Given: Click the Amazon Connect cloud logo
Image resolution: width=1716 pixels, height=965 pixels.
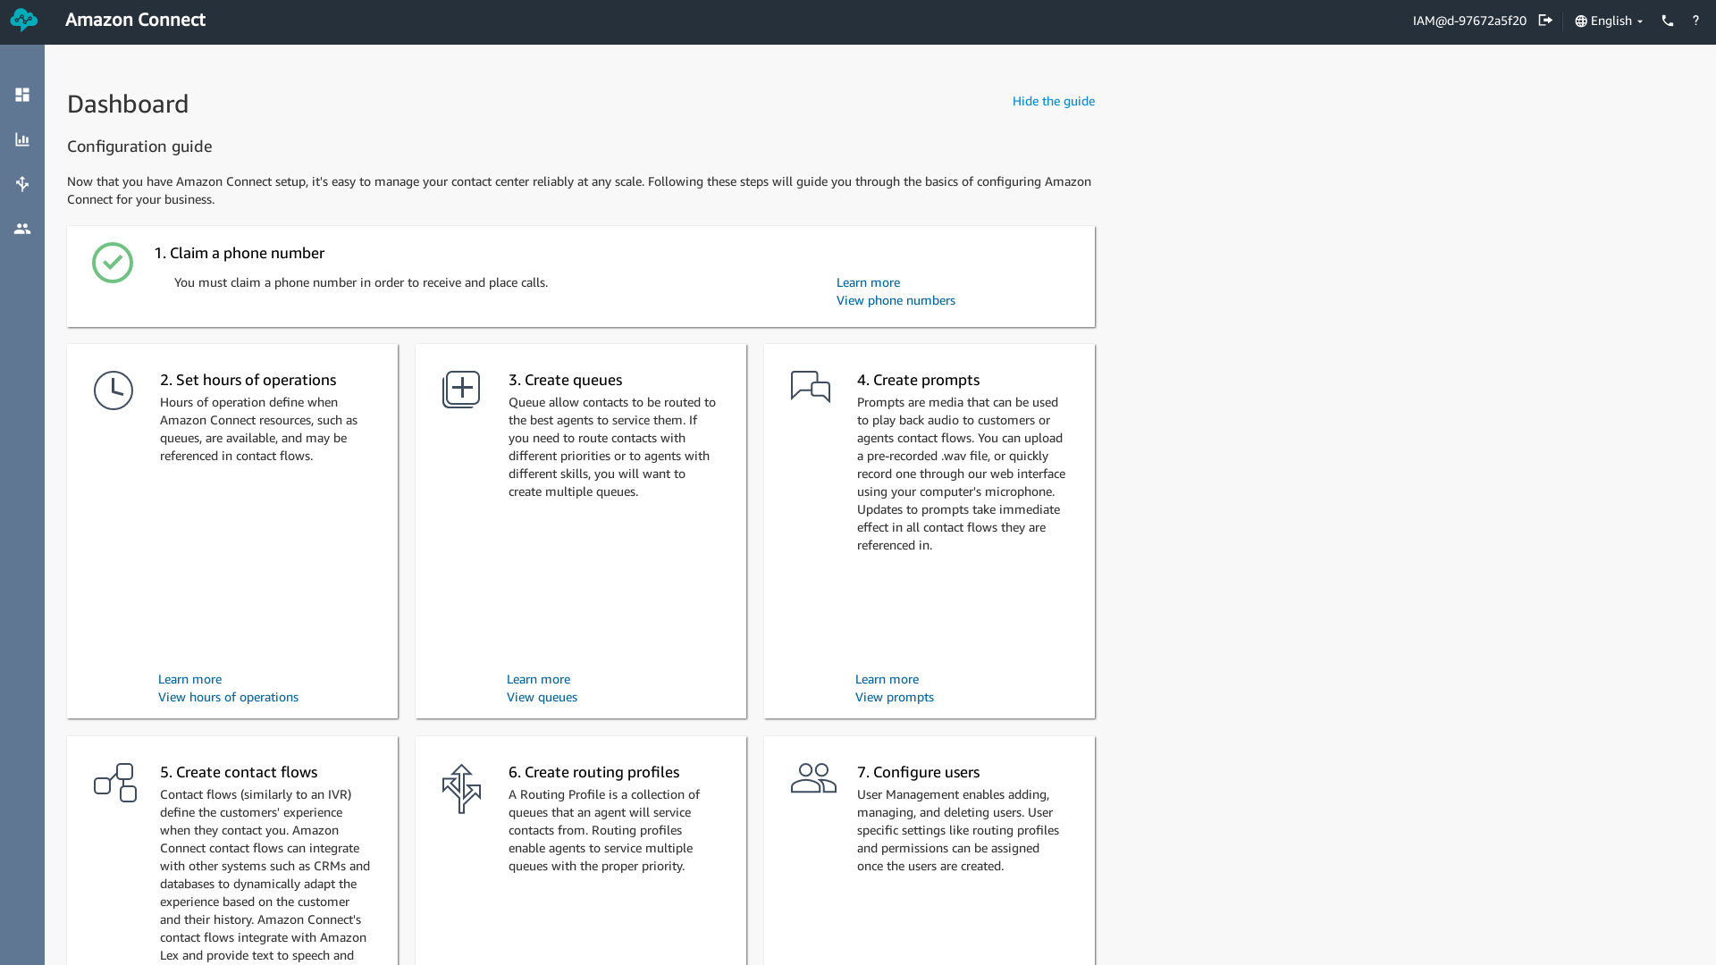Looking at the screenshot, I should [x=24, y=20].
